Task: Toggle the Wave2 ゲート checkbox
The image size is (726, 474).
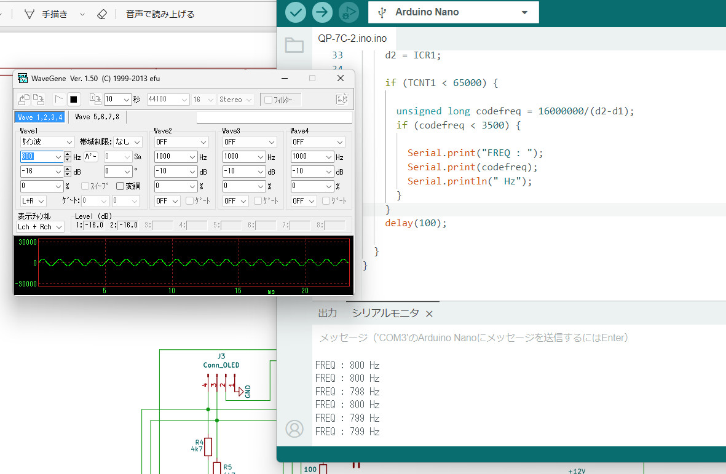Action: point(190,201)
